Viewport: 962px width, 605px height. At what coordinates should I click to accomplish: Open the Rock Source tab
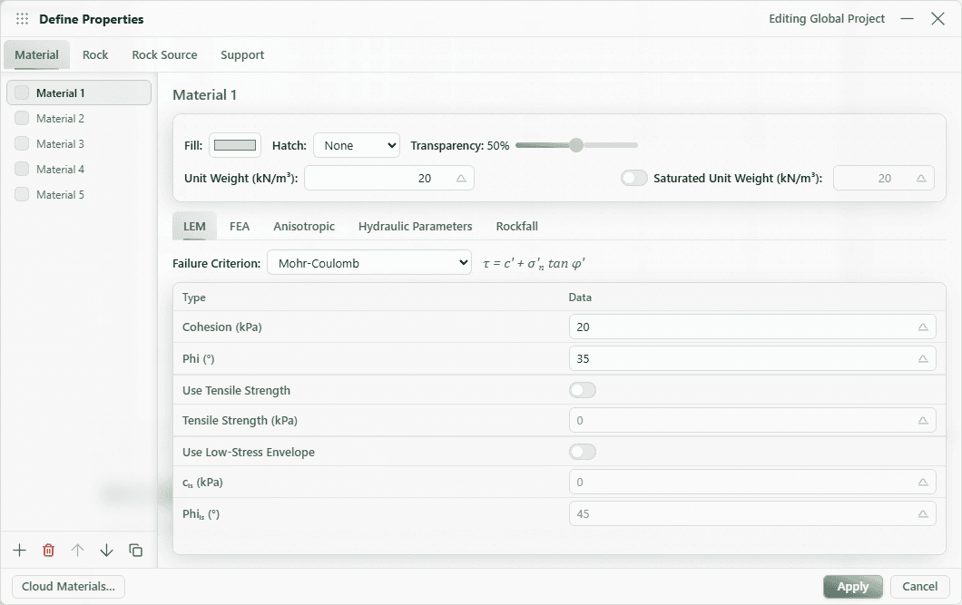point(164,55)
